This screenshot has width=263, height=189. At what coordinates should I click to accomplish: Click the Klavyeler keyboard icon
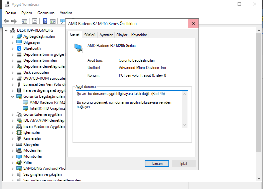pos(19,144)
